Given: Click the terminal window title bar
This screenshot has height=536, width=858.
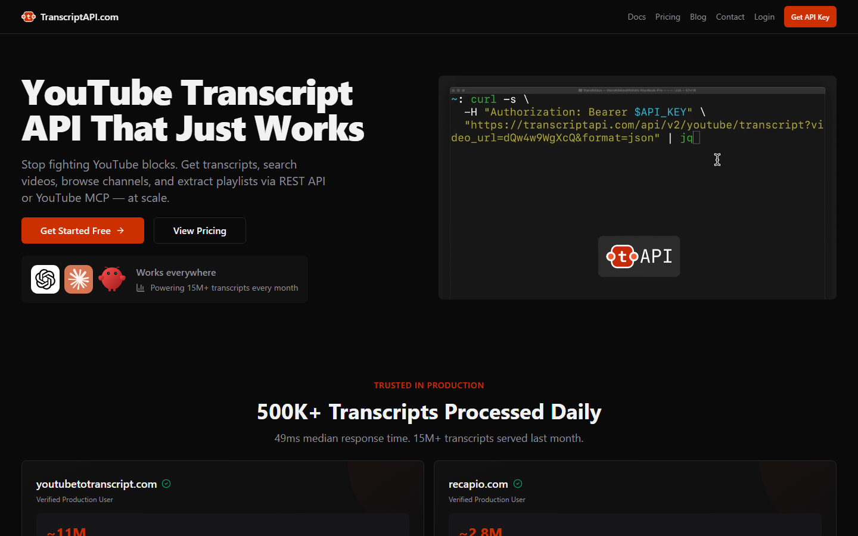Looking at the screenshot, I should (x=638, y=90).
